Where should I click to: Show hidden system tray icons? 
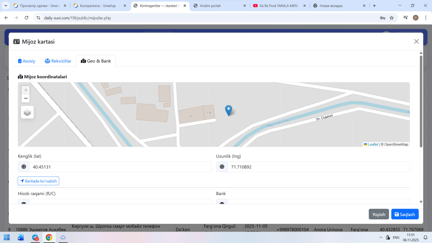click(381, 238)
